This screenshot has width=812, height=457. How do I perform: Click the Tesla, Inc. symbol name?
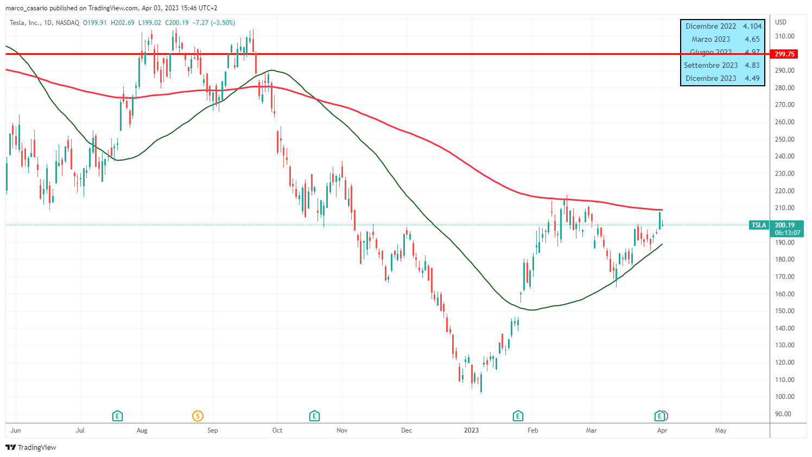[x=24, y=23]
